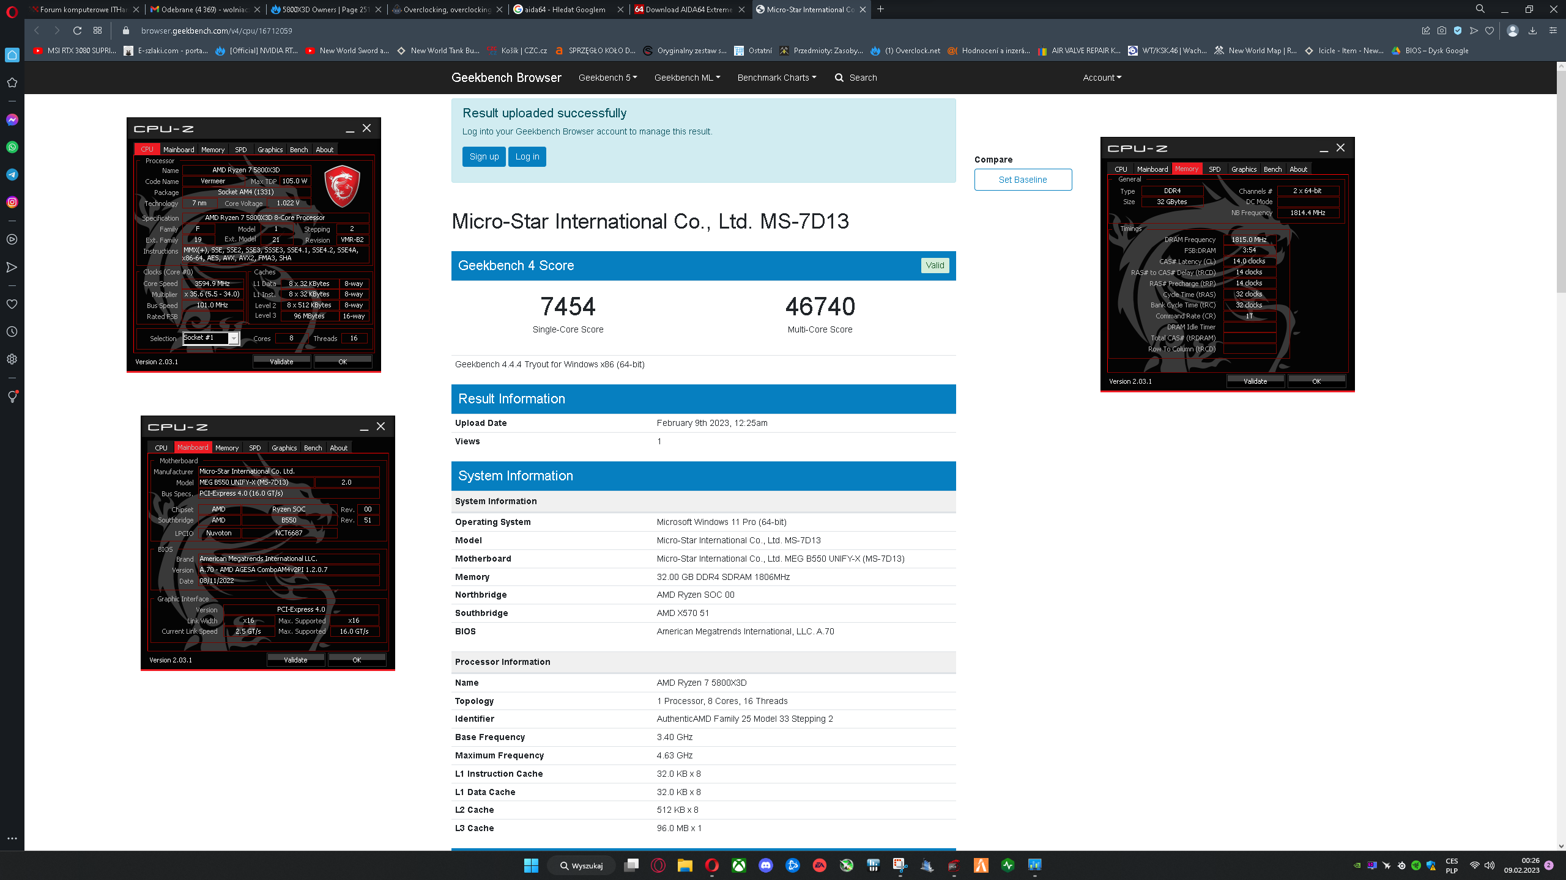Image resolution: width=1566 pixels, height=880 pixels.
Task: Open Discord from the taskbar
Action: click(x=765, y=865)
